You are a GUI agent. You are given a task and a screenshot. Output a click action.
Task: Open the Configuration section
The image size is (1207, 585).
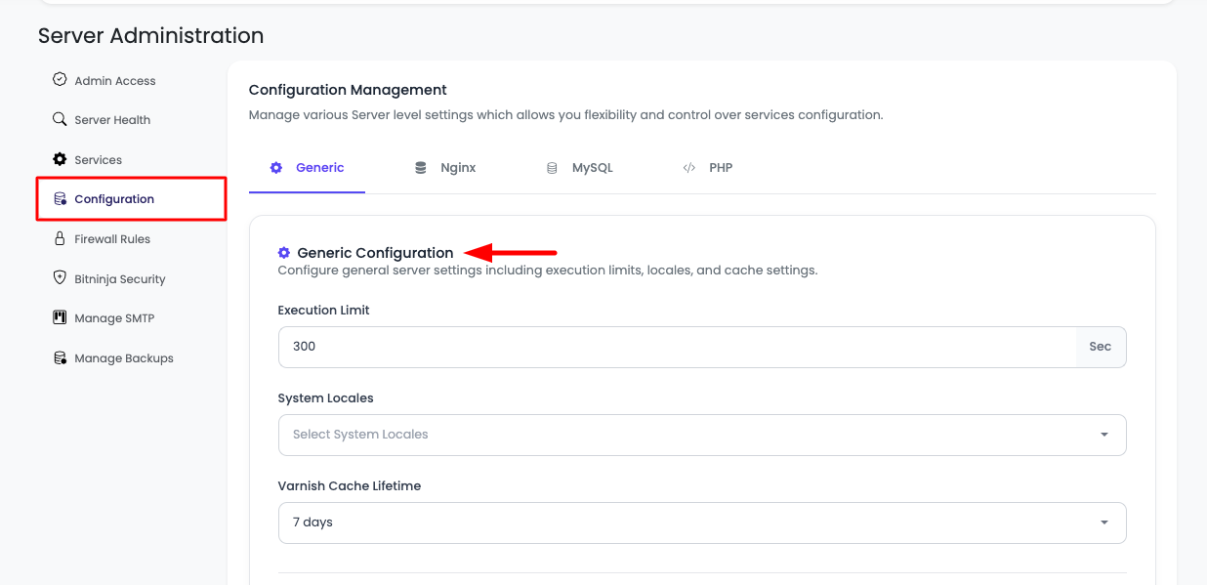[113, 198]
